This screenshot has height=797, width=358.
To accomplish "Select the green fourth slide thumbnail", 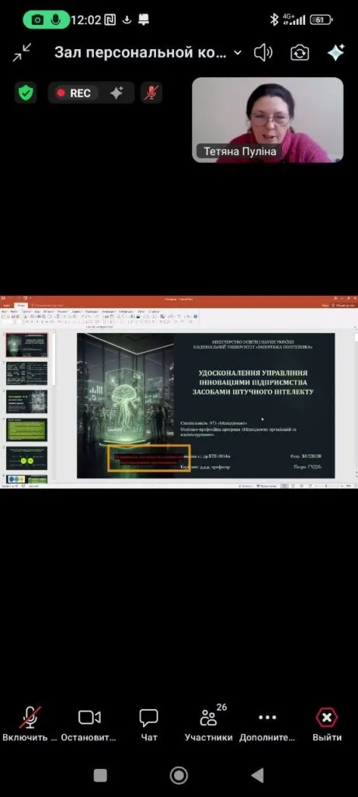I will 27,430.
